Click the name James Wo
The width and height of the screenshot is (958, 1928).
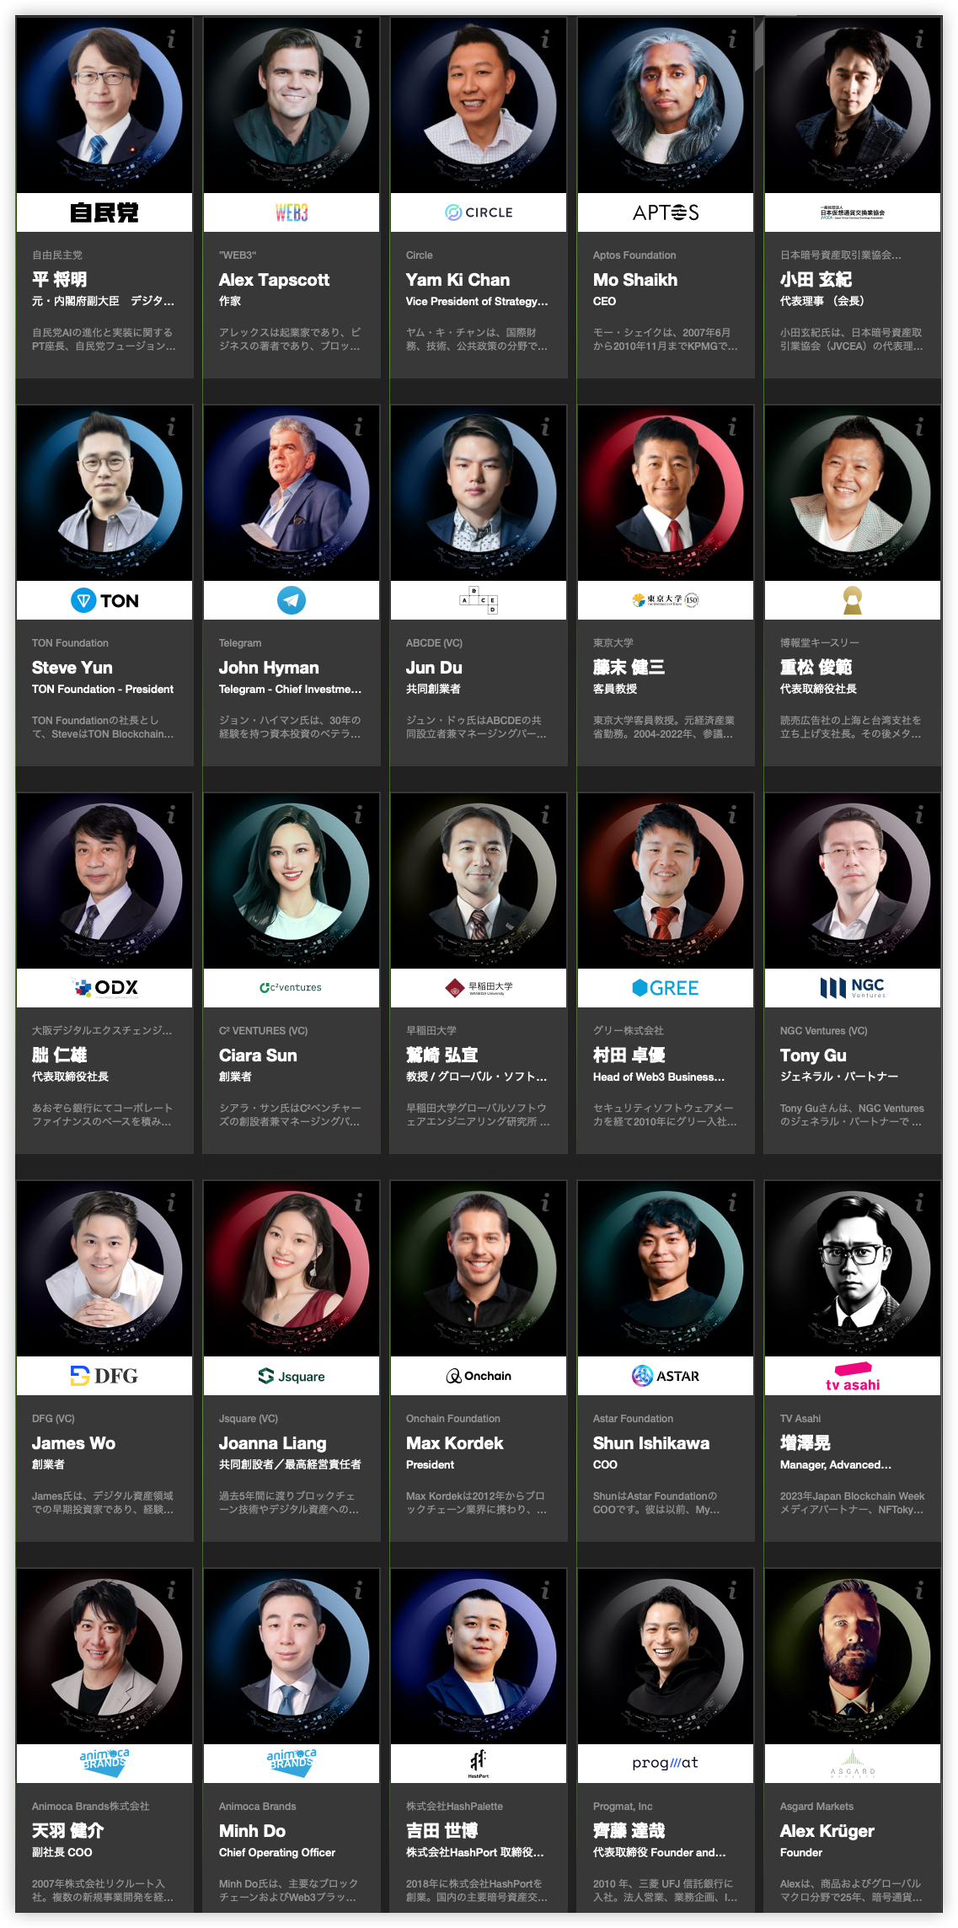tap(74, 1443)
